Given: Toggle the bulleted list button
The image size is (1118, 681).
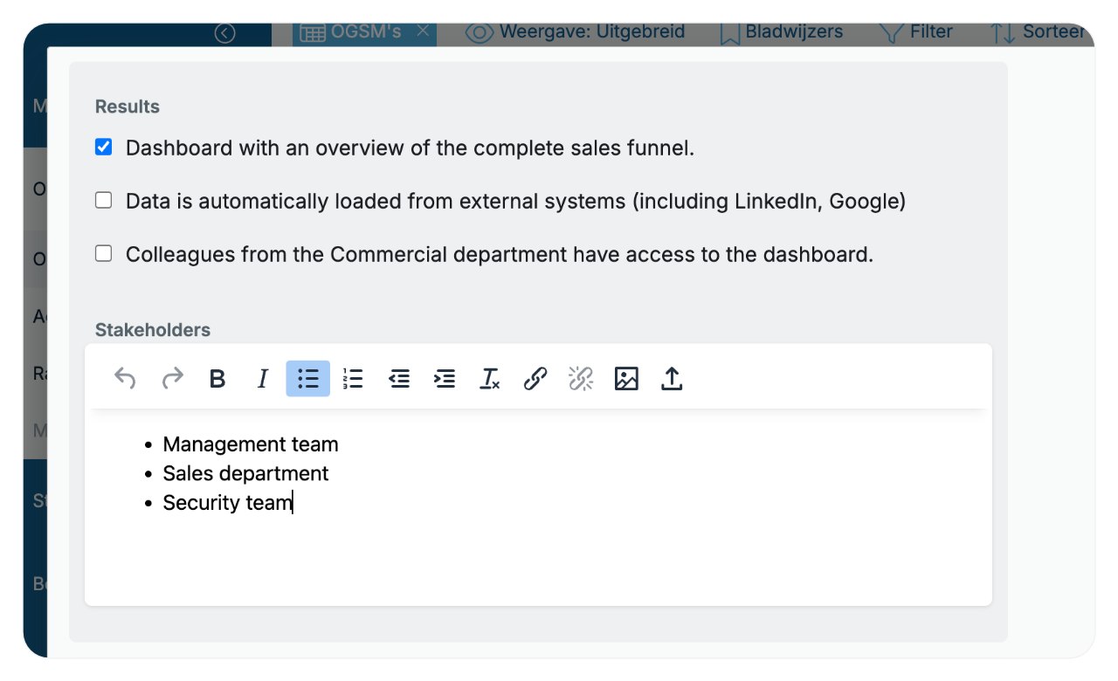Looking at the screenshot, I should coord(308,379).
